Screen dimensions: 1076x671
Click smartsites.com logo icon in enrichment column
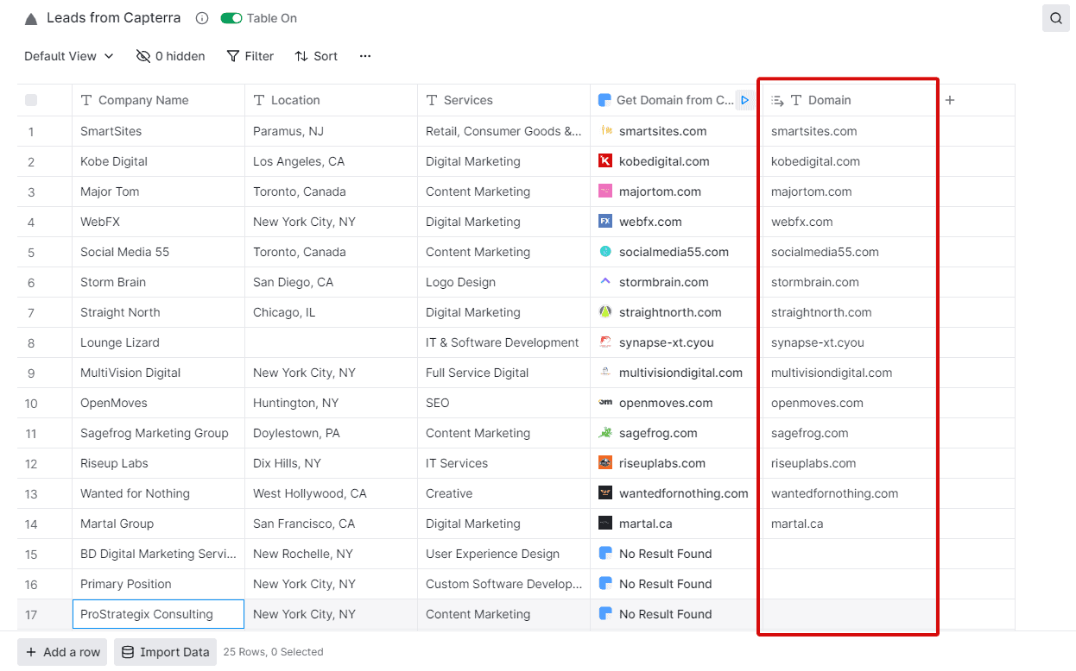click(x=605, y=131)
